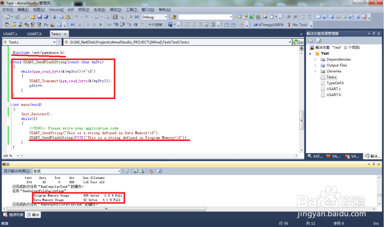Viewport: 387px width, 227px height.
Task: Cut selection with the scissors icon
Action: click(54, 17)
